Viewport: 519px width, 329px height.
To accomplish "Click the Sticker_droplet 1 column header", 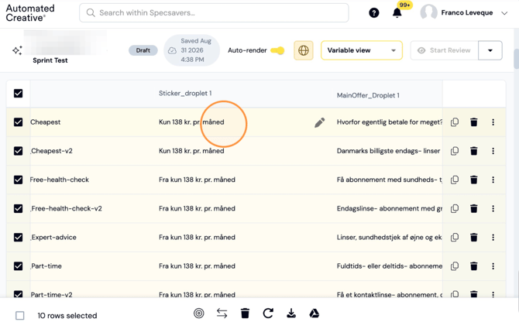I will click(185, 93).
